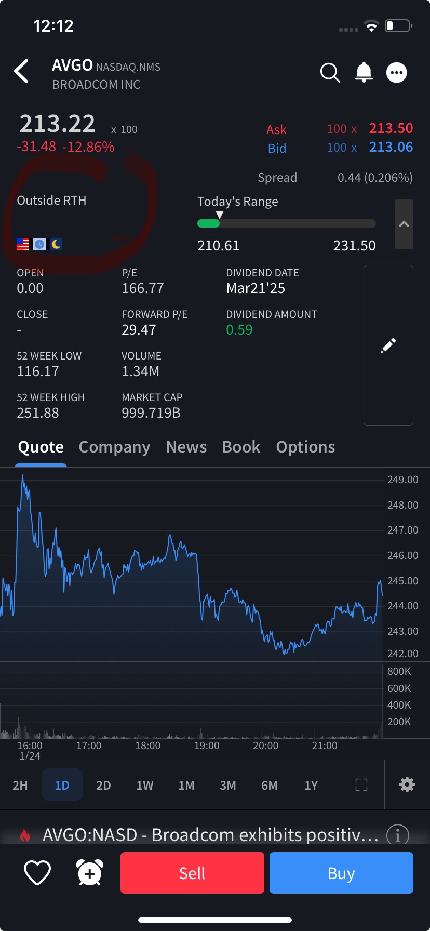This screenshot has height=931, width=430.
Task: Tap the red Sell button
Action: point(192,873)
